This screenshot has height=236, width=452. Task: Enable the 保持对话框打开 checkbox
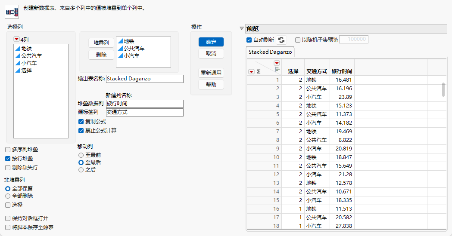pos(8,219)
